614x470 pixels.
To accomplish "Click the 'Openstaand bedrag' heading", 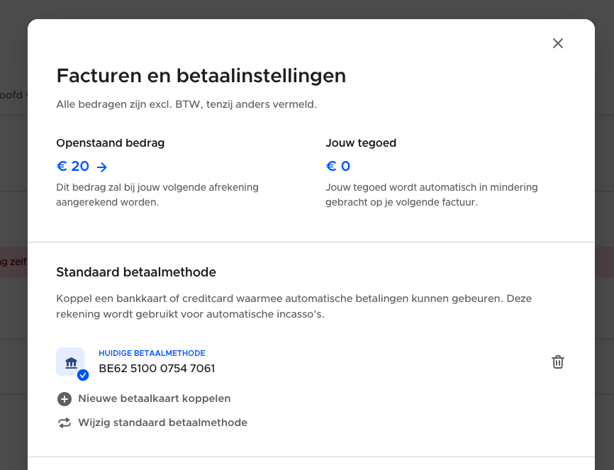I will tap(111, 143).
